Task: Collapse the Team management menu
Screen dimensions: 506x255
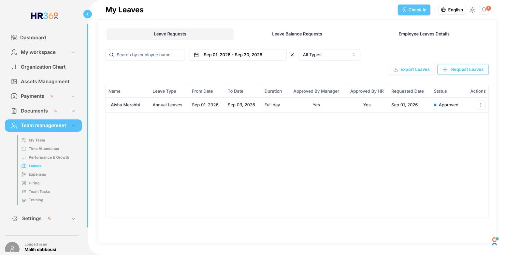Action: [73, 126]
